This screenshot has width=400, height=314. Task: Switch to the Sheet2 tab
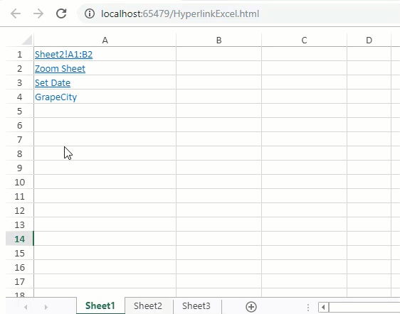coord(148,306)
